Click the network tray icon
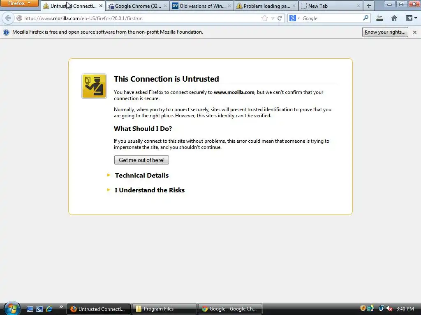Screen dimensions: 421x315 pyautogui.click(x=382, y=308)
